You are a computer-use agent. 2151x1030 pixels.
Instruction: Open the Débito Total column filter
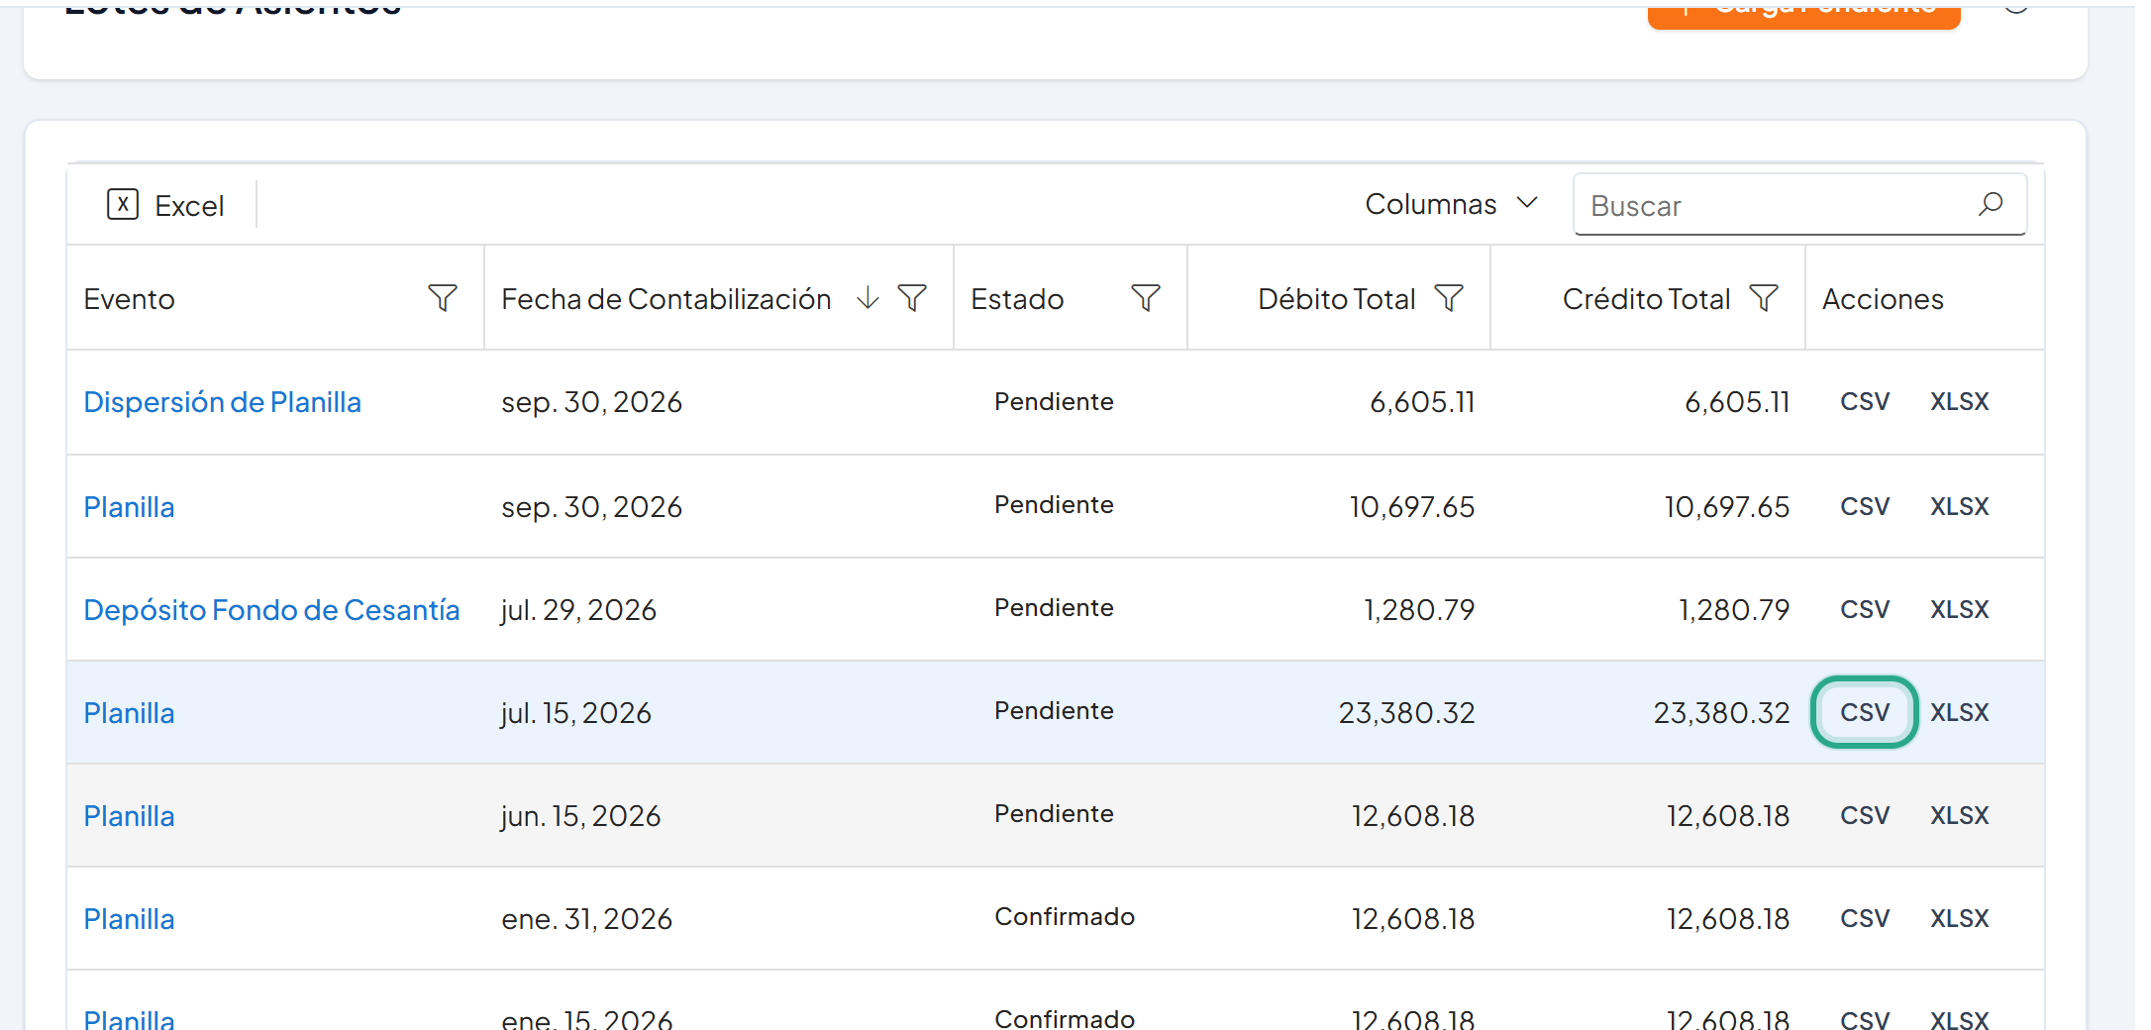[1449, 298]
